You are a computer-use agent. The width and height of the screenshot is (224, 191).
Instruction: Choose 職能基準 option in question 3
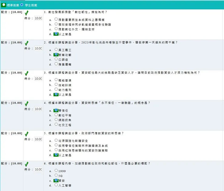coord(56,80)
